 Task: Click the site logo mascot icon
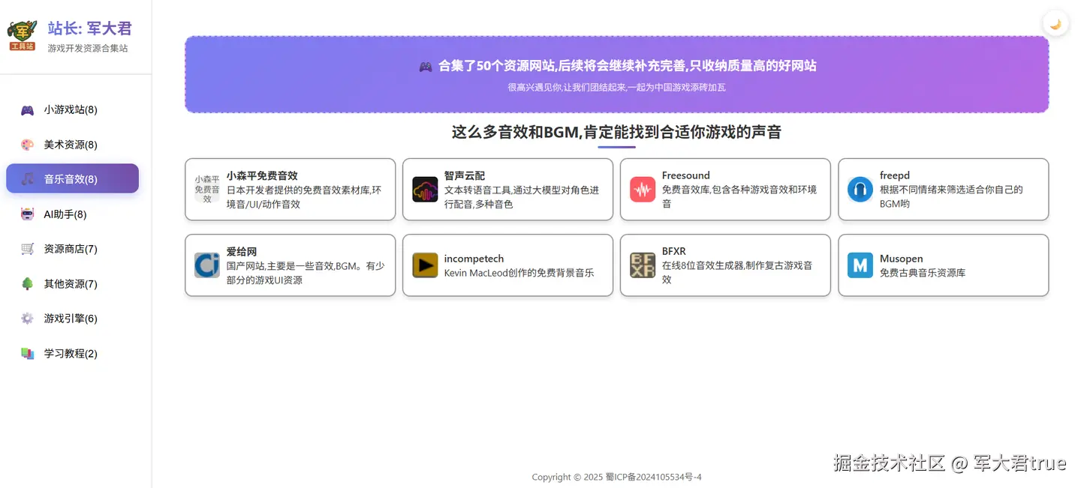(23, 35)
